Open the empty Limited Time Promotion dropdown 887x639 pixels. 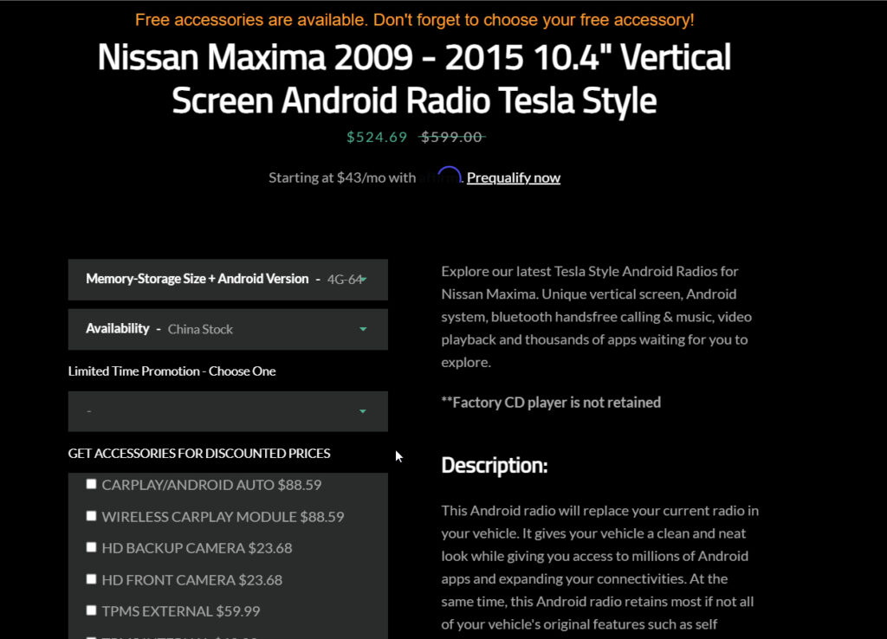228,411
